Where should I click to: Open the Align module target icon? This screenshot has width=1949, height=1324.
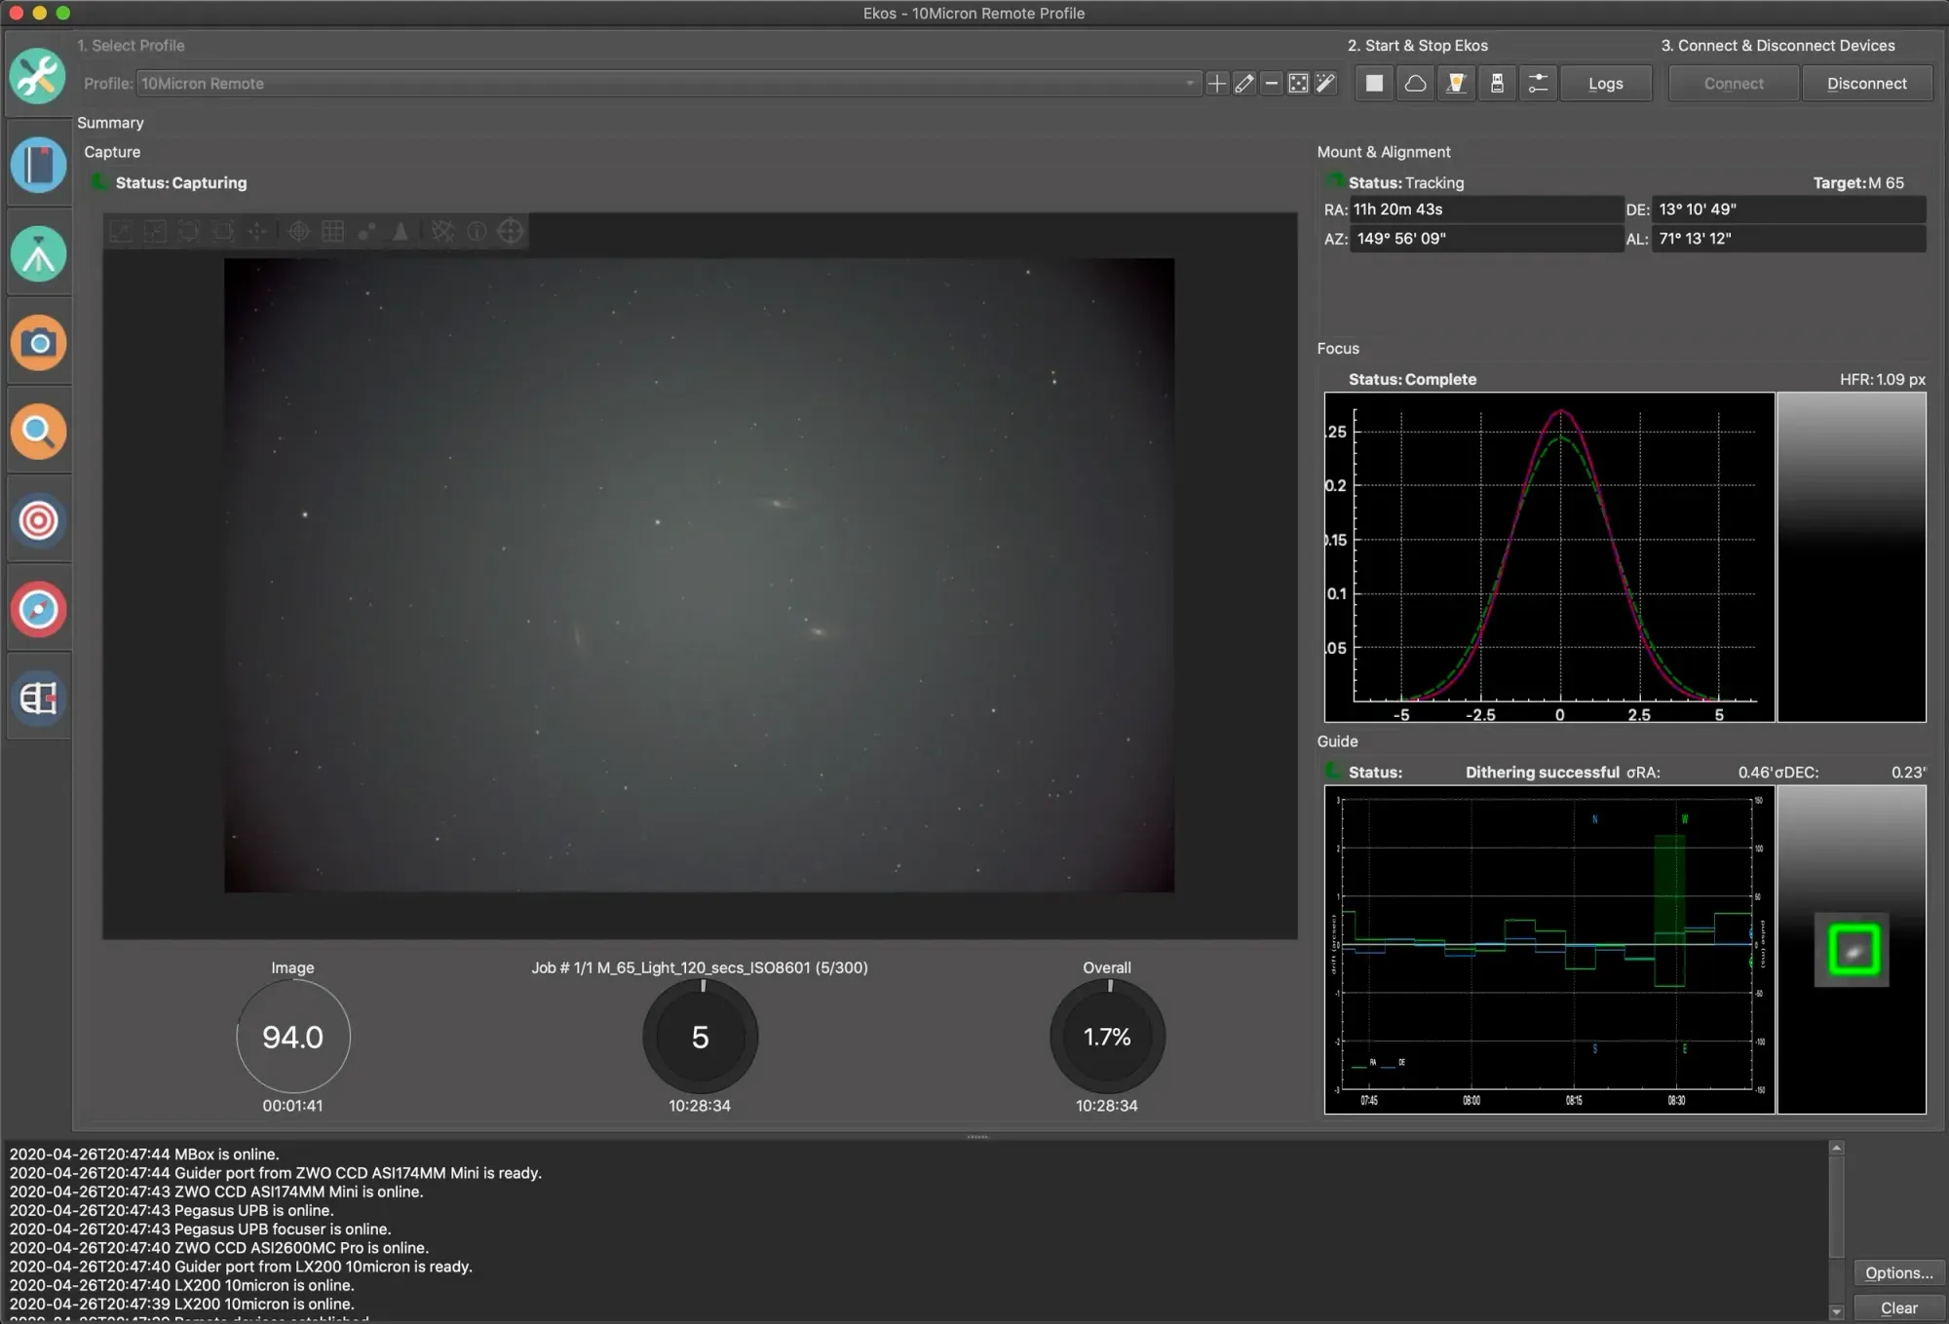point(38,520)
